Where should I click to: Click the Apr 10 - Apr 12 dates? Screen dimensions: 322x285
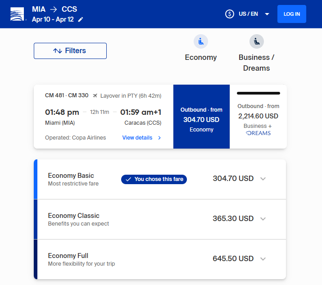click(53, 19)
